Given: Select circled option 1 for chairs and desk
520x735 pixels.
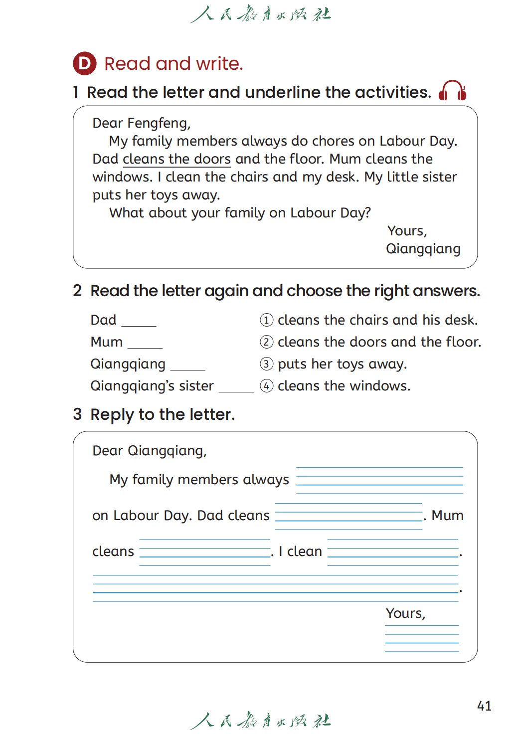Looking at the screenshot, I should click(267, 320).
